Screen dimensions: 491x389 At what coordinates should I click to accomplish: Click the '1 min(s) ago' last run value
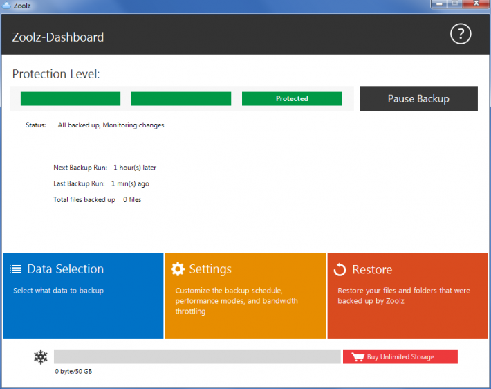coord(130,183)
